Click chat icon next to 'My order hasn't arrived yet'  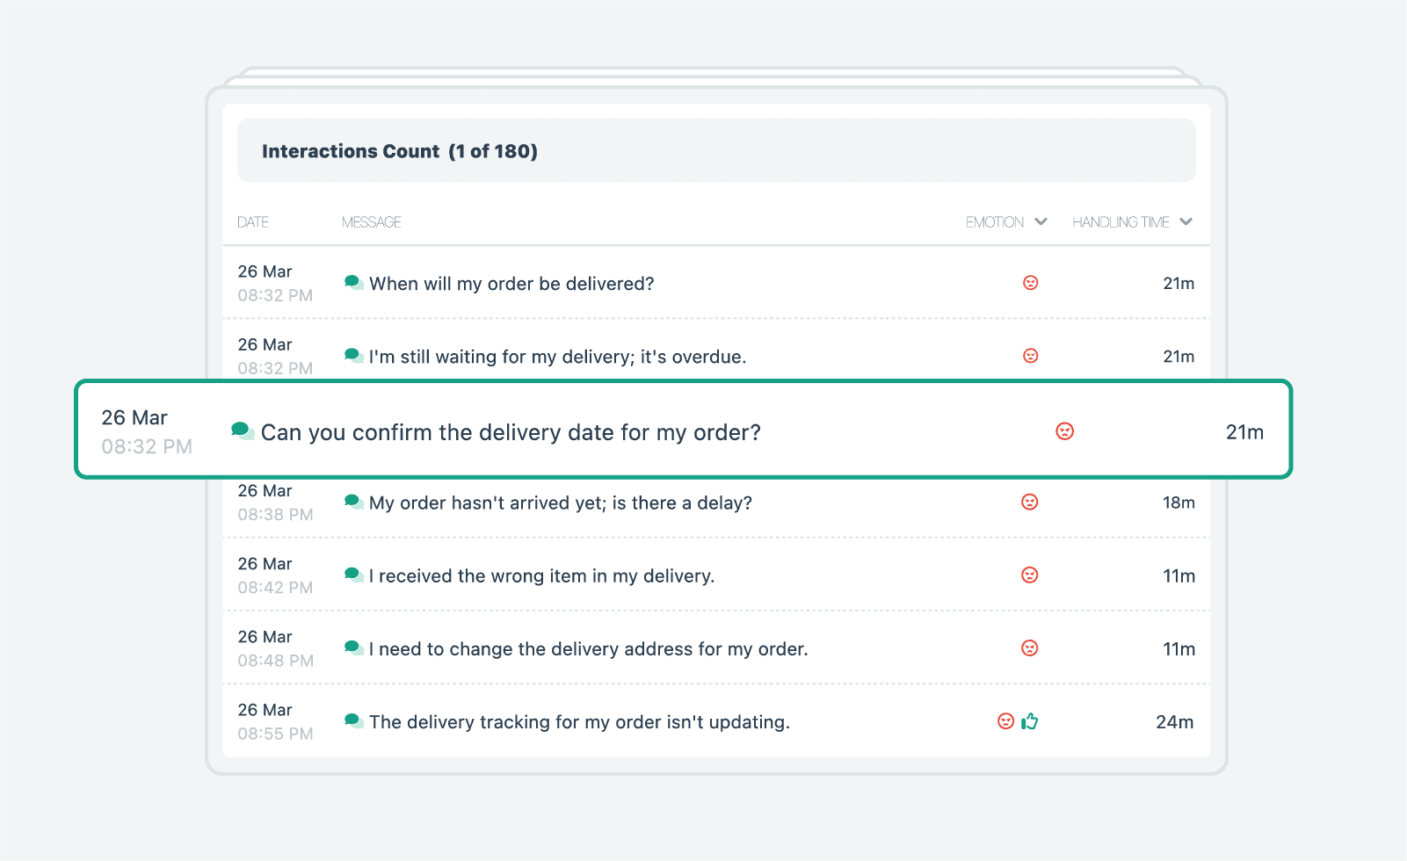pyautogui.click(x=353, y=502)
